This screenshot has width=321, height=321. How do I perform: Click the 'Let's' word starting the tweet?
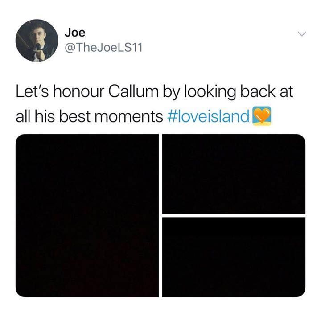tap(33, 91)
